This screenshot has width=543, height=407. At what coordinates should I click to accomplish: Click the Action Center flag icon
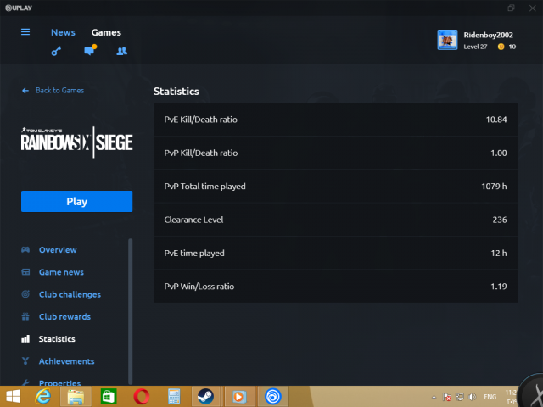click(x=447, y=397)
